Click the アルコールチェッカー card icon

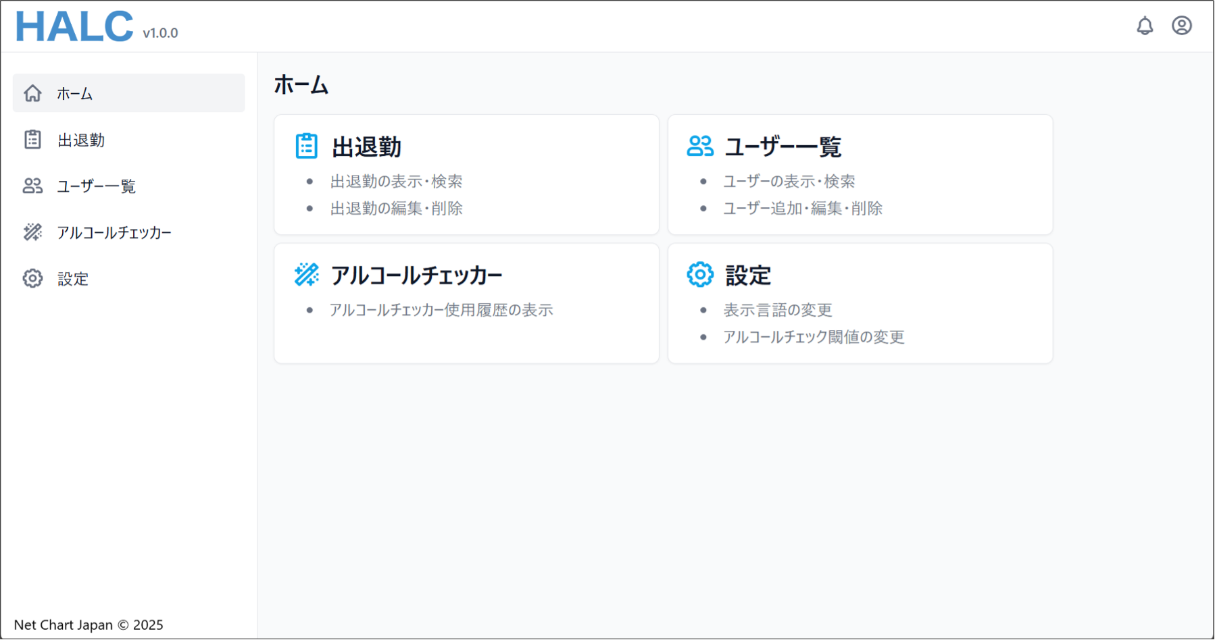point(306,274)
